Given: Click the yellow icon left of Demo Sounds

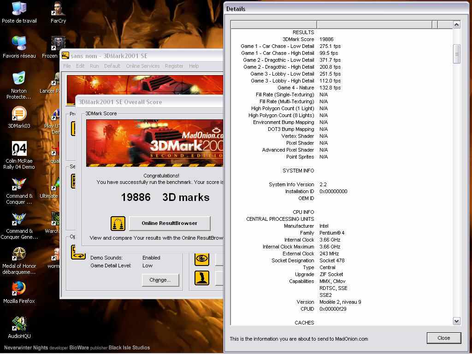Looking at the screenshot, I should [78, 252].
